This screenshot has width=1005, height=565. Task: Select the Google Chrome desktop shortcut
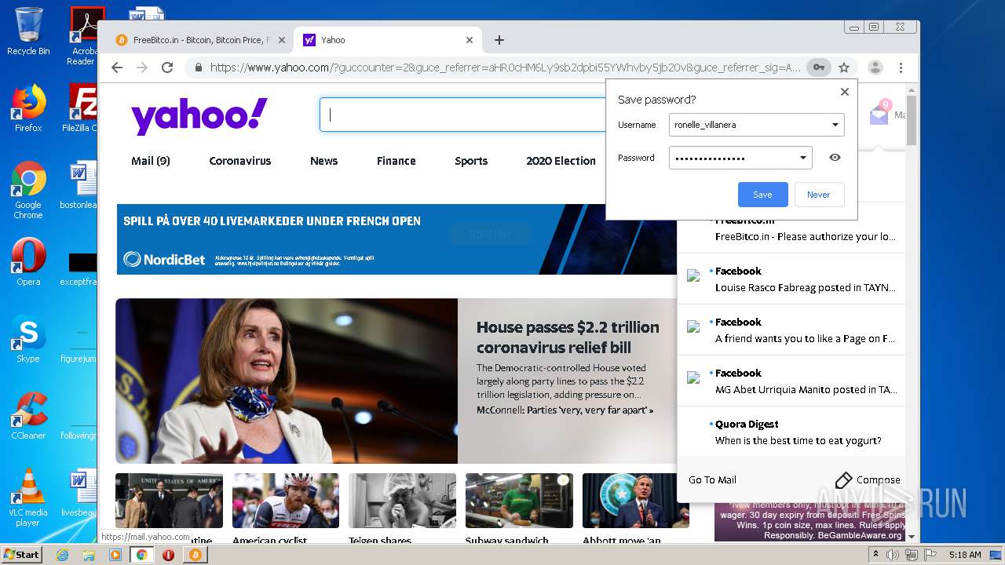[28, 191]
